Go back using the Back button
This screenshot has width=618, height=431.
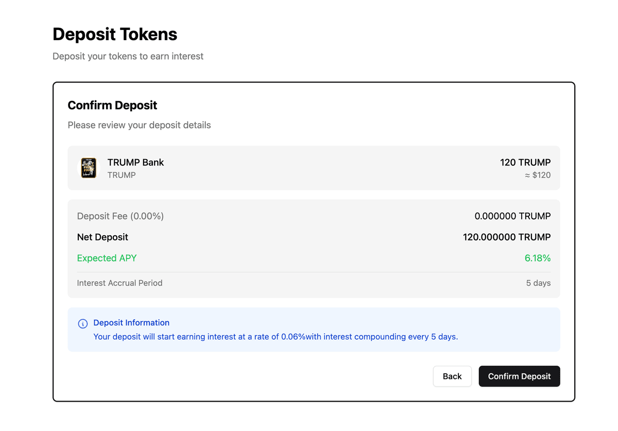[x=452, y=376]
